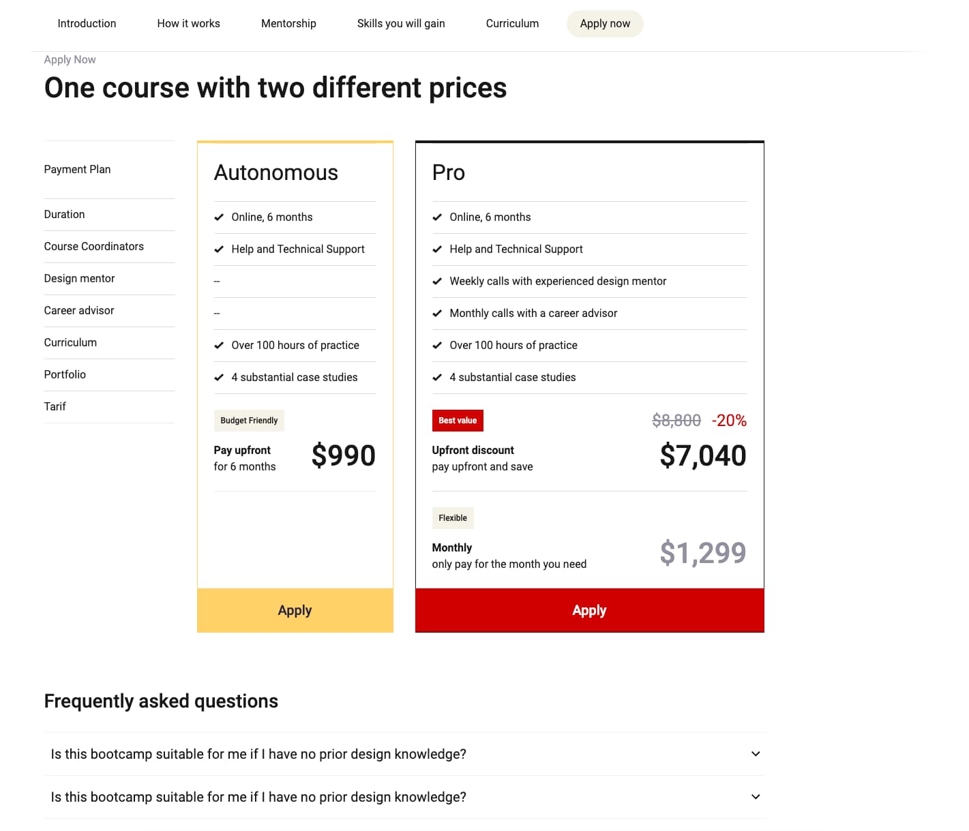969x831 pixels.
Task: Expand the first FAQ question chevron
Action: [x=756, y=754]
